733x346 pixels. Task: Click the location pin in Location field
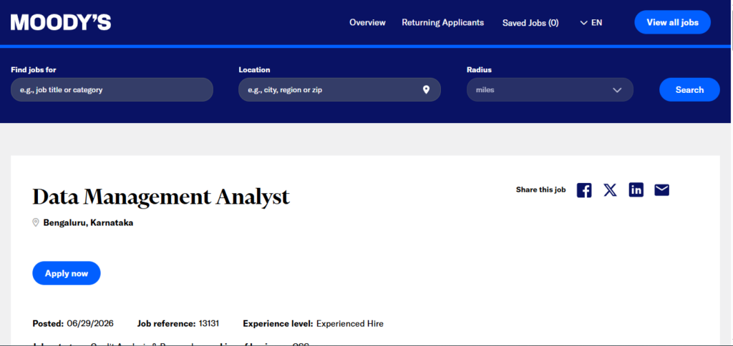(x=426, y=89)
